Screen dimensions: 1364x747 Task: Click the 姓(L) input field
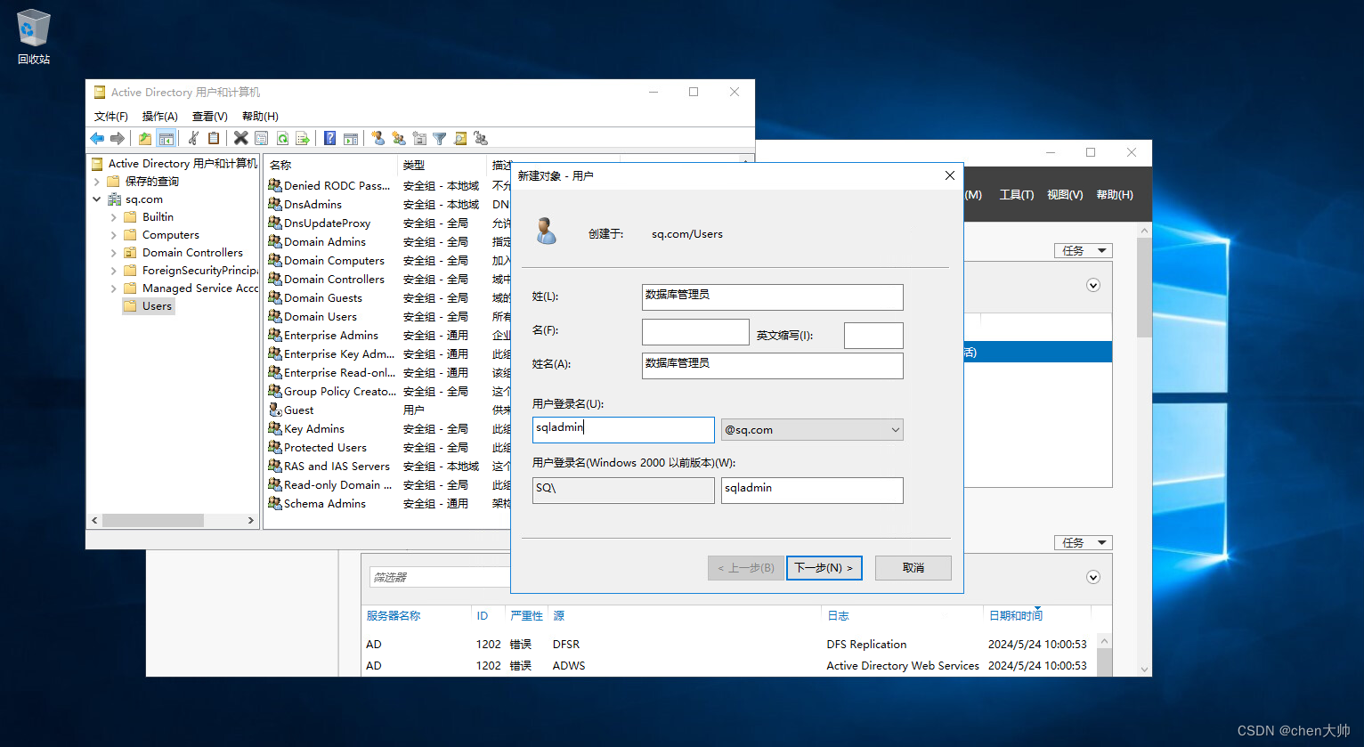click(x=772, y=297)
